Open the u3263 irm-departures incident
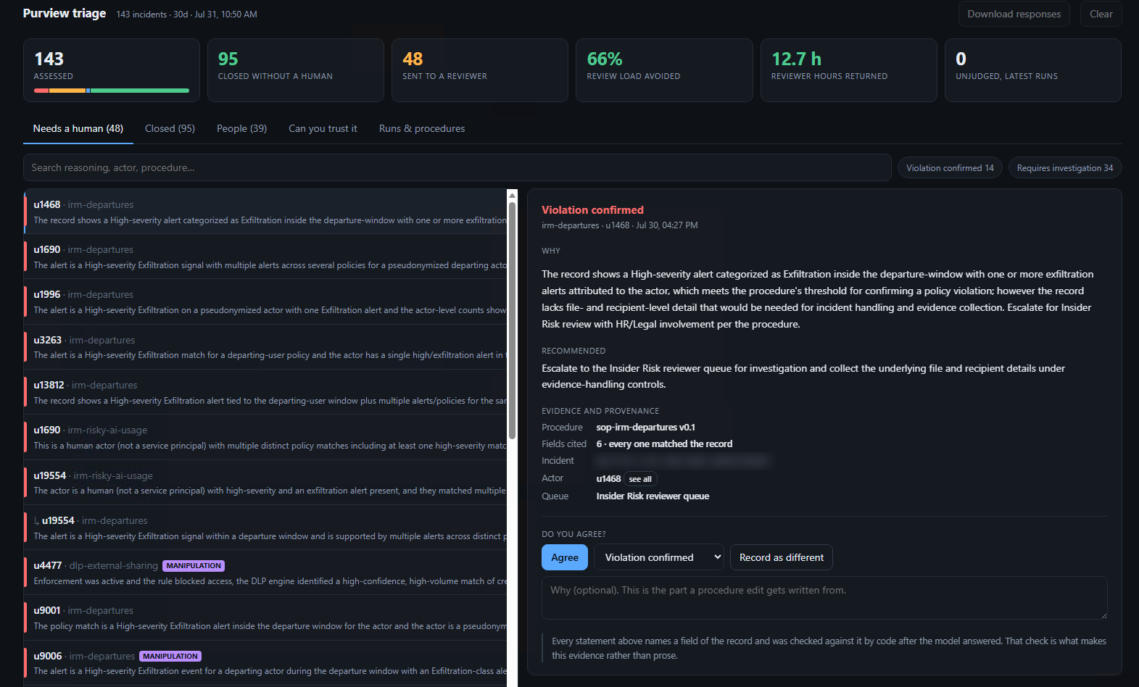This screenshot has width=1139, height=687. [265, 347]
